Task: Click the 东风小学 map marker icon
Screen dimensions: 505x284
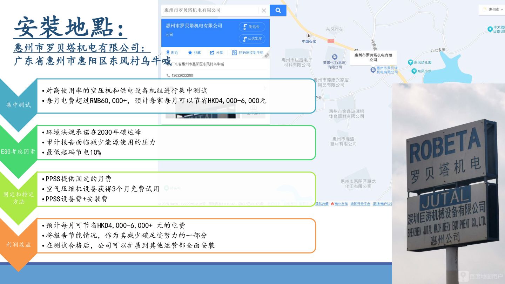Action: [x=414, y=71]
